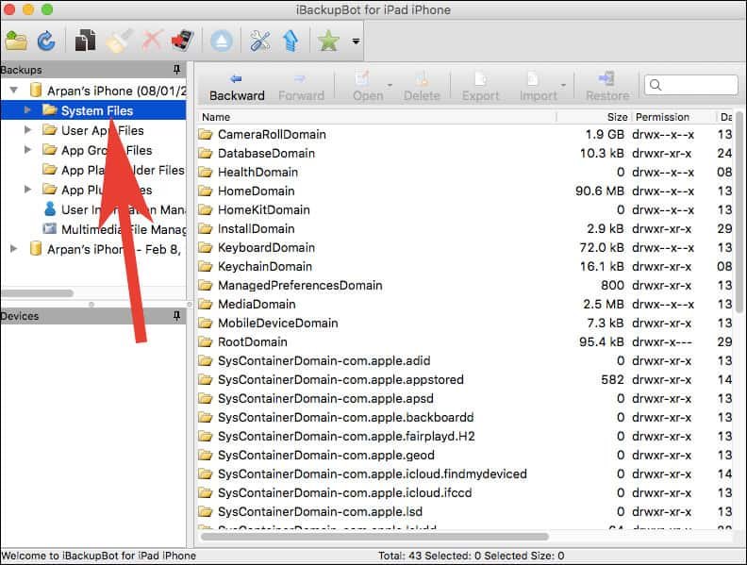747x565 pixels.
Task: Click the blue upward arrow toolbar icon
Action: 290,41
